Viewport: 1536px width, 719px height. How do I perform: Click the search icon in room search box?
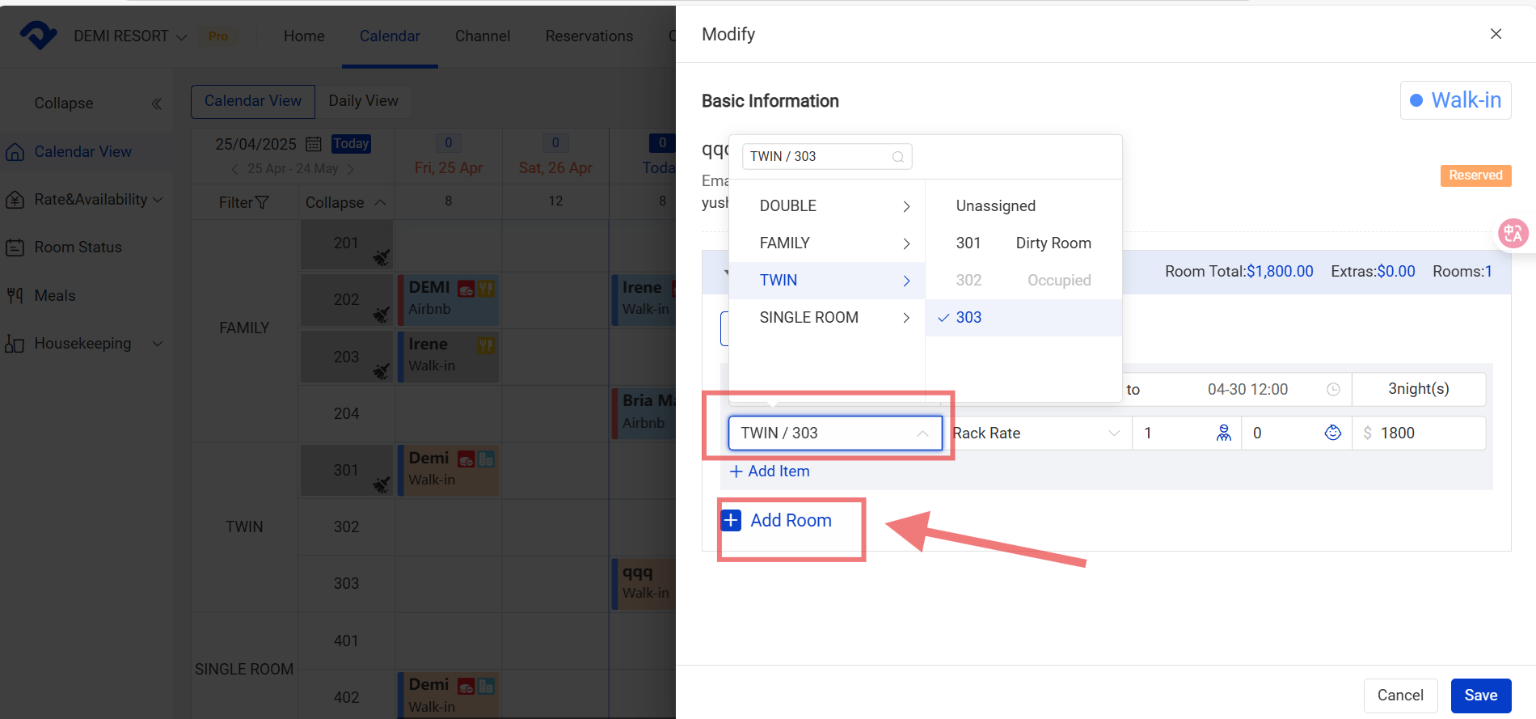(897, 157)
